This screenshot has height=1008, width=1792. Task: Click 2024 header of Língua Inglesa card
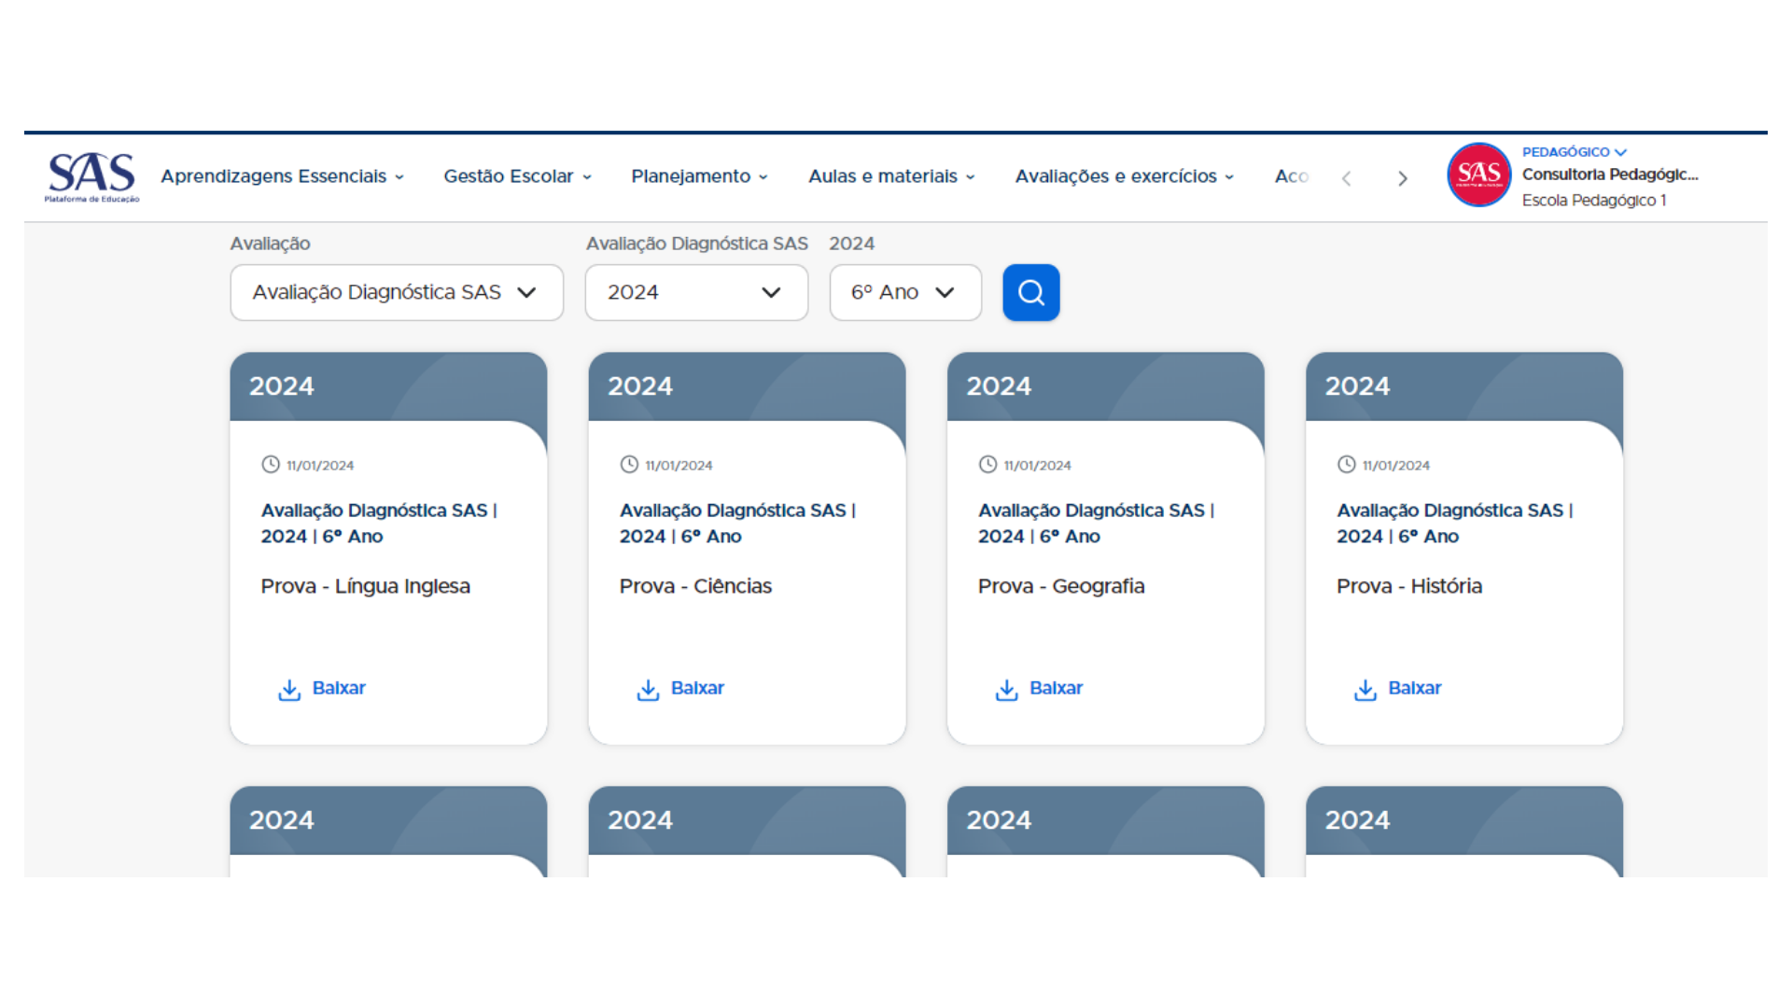pyautogui.click(x=282, y=386)
